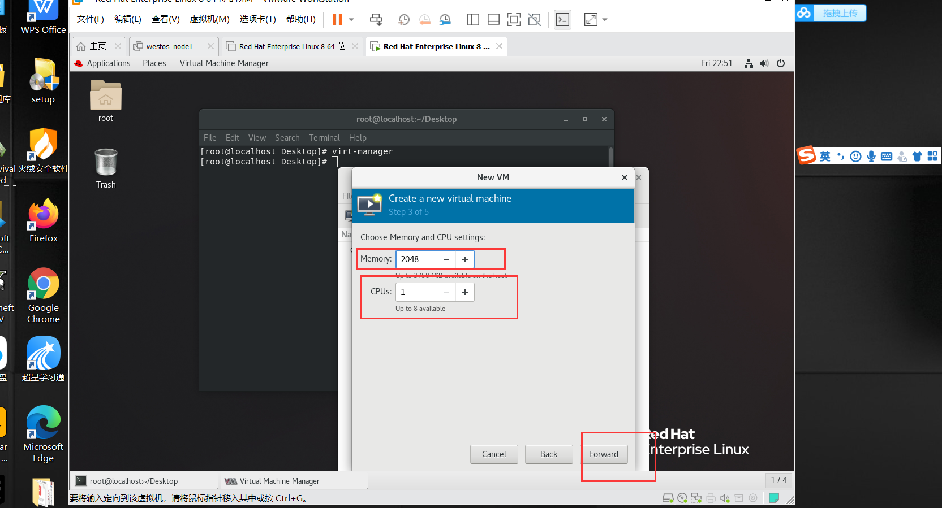
Task: Open the GNOME Places menu
Action: [154, 63]
